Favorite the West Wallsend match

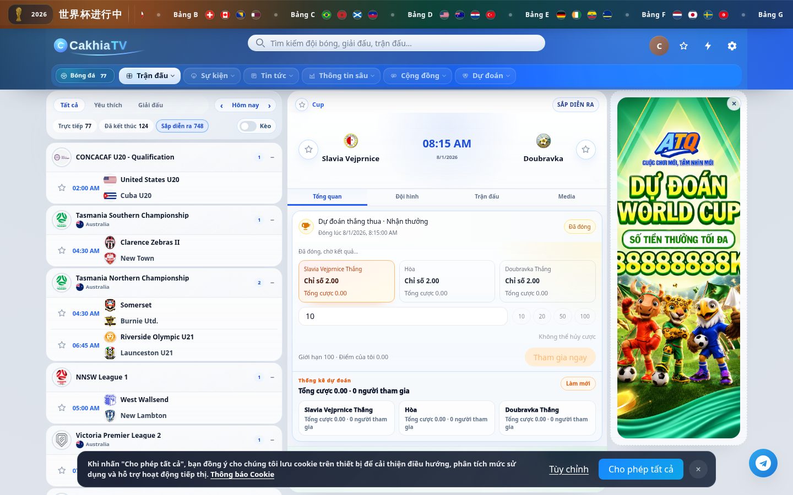pyautogui.click(x=62, y=408)
